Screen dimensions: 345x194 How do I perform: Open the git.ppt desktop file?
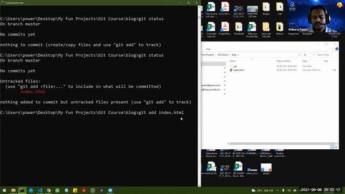click(266, 169)
